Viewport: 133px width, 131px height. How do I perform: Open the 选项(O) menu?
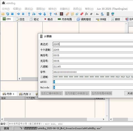(x=77, y=9)
